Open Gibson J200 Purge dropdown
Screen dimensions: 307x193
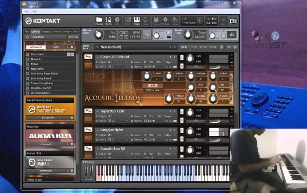[170, 62]
